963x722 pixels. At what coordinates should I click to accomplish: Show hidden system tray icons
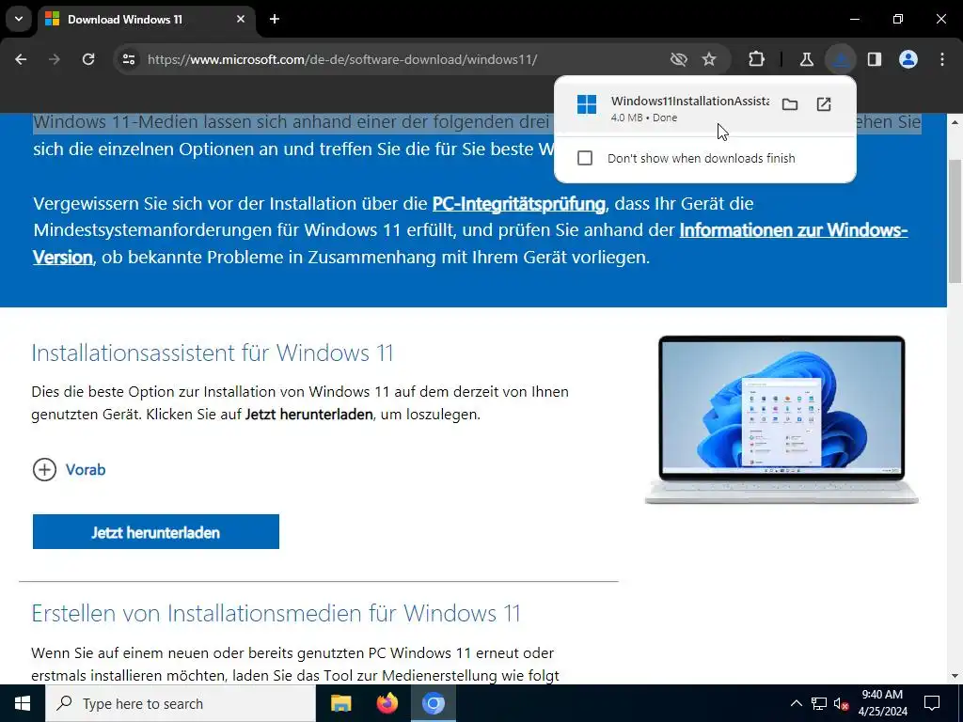coord(796,703)
